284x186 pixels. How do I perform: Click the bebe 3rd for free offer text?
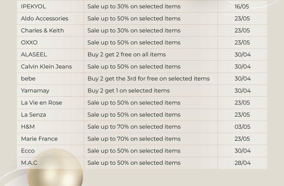(149, 79)
